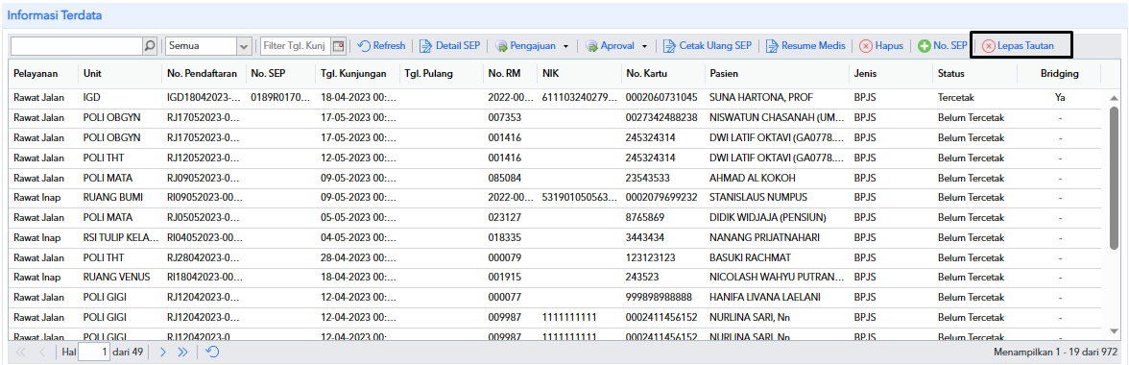
Task: Go to the previous page icon
Action: pos(42,353)
